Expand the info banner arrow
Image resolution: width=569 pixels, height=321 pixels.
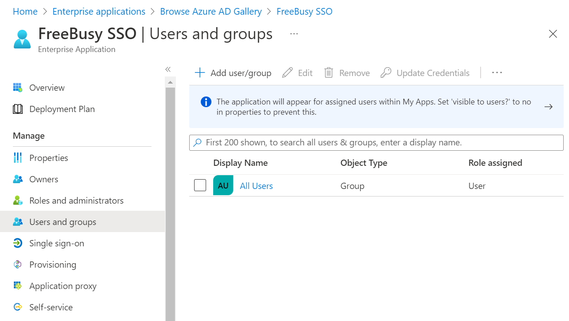(549, 107)
